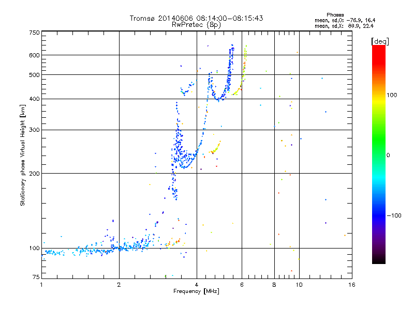Viewport: 414px width, 310px height.
Task: Click x-axis tick label '16'
Action: pos(352,285)
